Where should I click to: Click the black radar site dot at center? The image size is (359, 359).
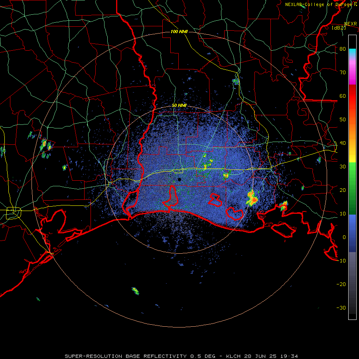tap(179, 179)
